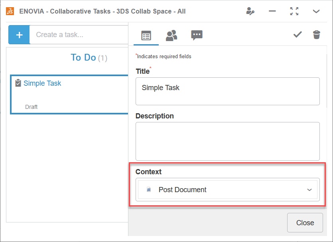Delete task using the trash icon
Screen dimensions: 333x242
(317, 35)
